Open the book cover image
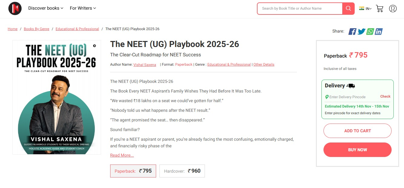The image size is (404, 188). (x=57, y=97)
